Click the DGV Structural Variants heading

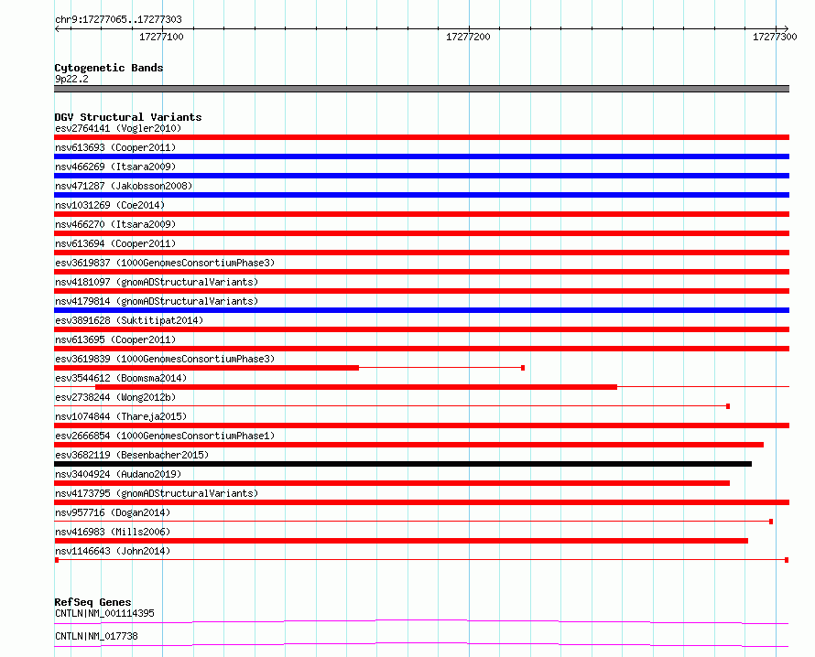(128, 117)
